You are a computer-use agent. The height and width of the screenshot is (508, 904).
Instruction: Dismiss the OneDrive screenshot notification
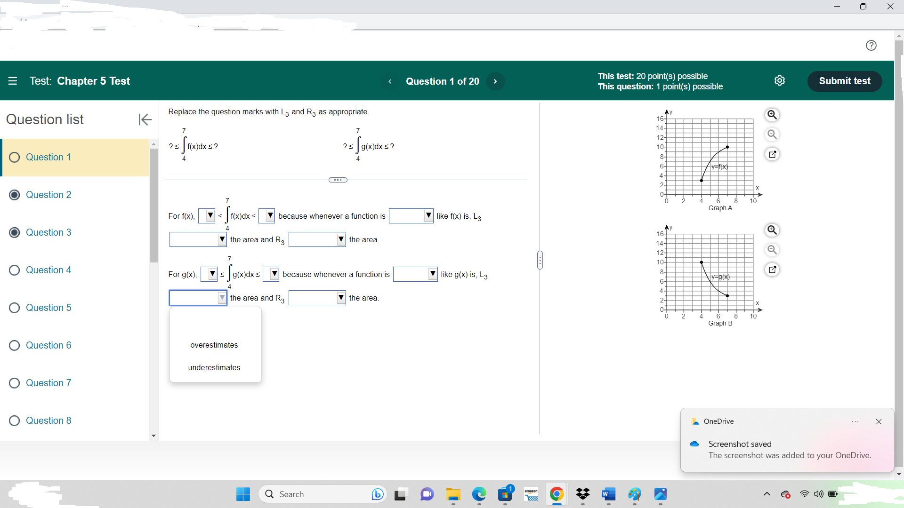[878, 421]
